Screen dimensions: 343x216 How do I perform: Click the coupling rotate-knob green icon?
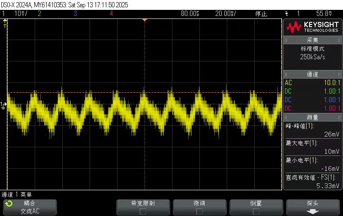point(9,204)
